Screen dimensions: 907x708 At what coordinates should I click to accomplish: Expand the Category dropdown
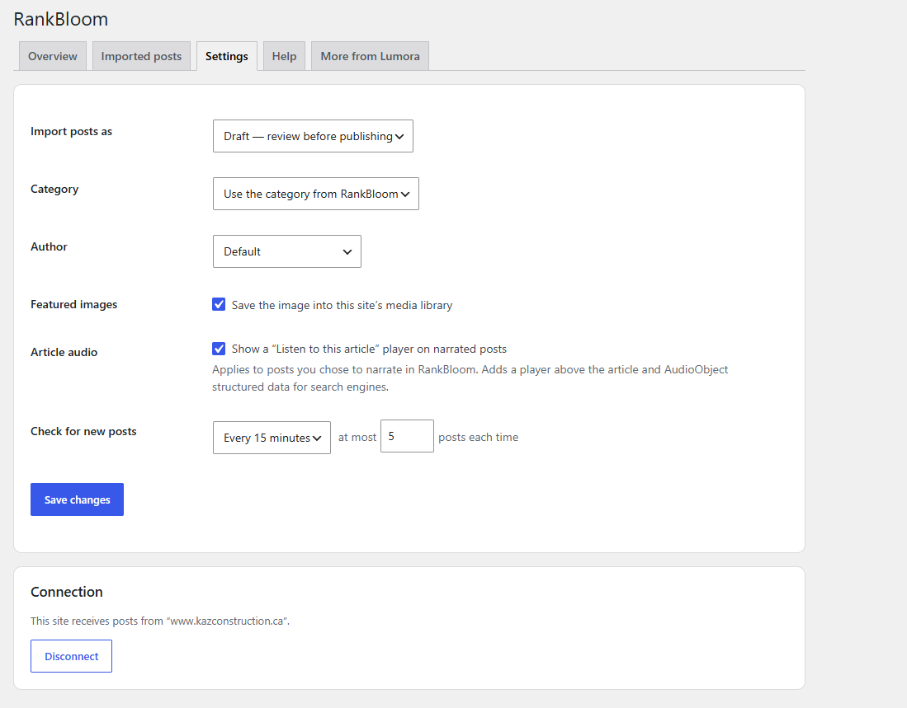click(x=316, y=194)
